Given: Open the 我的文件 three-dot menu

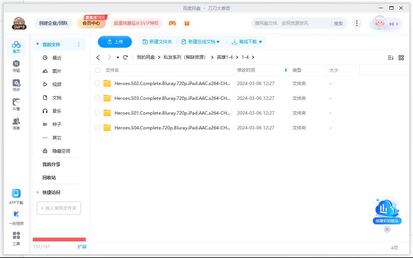Looking at the screenshot, I should (x=79, y=44).
